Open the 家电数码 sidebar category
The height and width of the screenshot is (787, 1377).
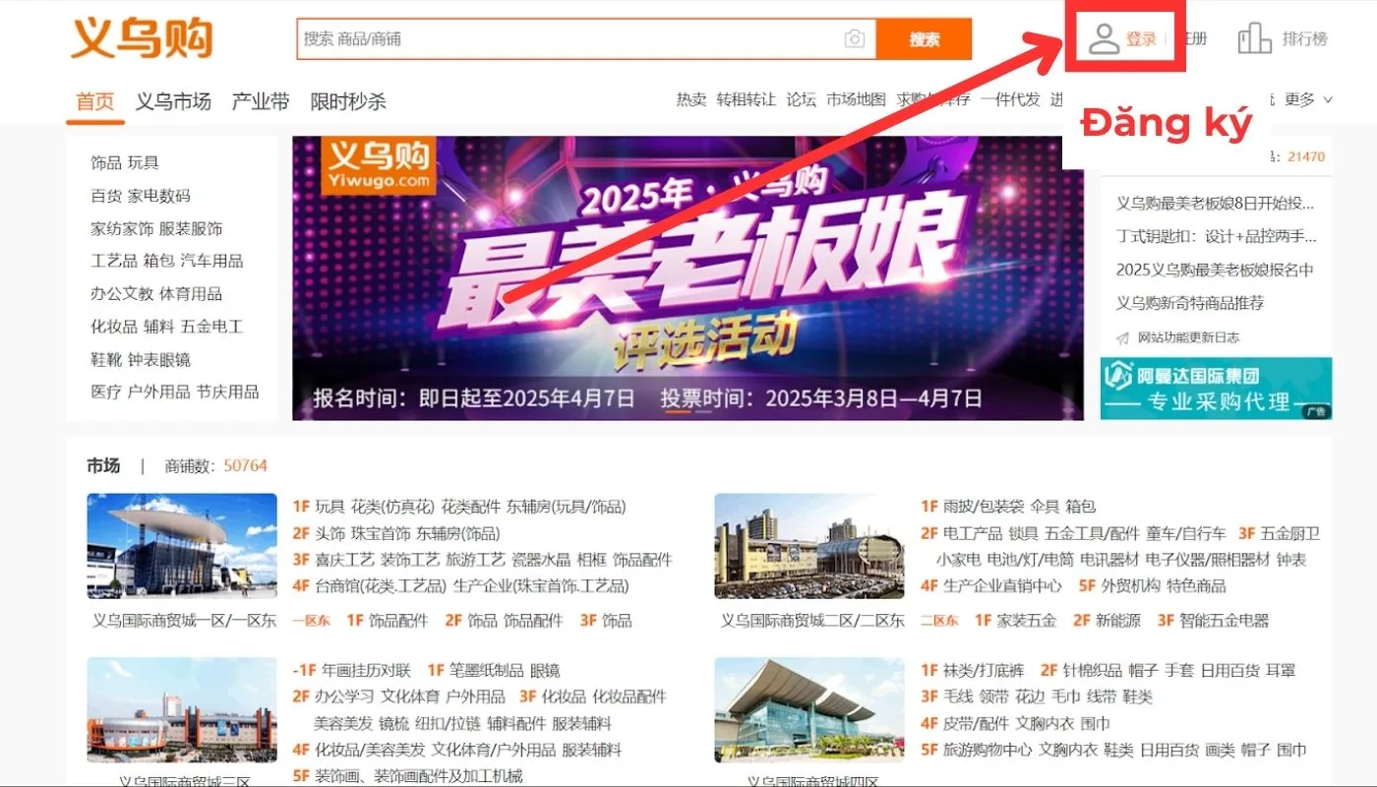point(158,196)
